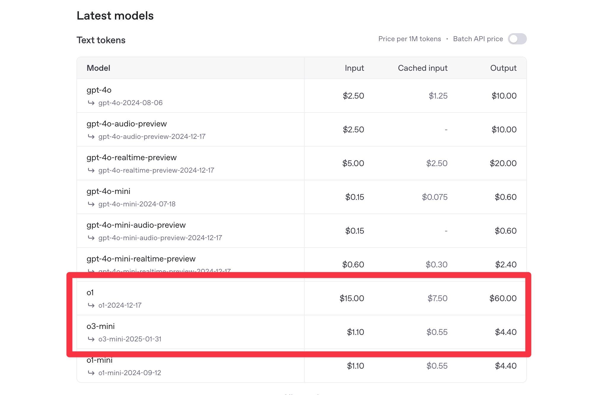Click the o1 output price $60.00
The height and width of the screenshot is (395, 595).
click(503, 298)
